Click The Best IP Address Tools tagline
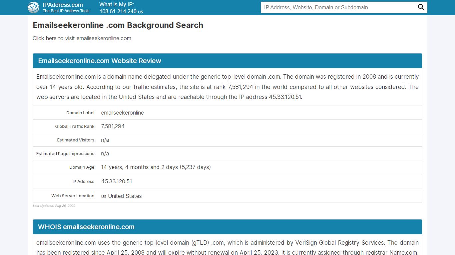The width and height of the screenshot is (455, 255). tap(66, 11)
